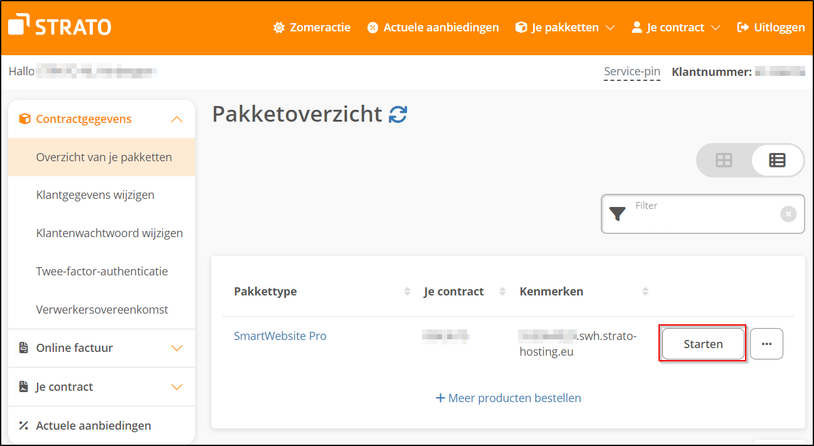Image resolution: width=814 pixels, height=446 pixels.
Task: Open the ellipsis options next to Starten
Action: 766,343
